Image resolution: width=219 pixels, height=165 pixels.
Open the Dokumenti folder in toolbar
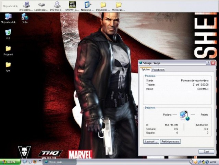103,6
